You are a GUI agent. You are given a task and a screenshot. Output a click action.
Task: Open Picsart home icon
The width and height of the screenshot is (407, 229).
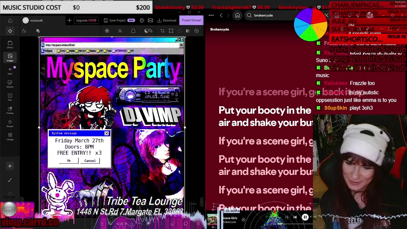coord(10,20)
